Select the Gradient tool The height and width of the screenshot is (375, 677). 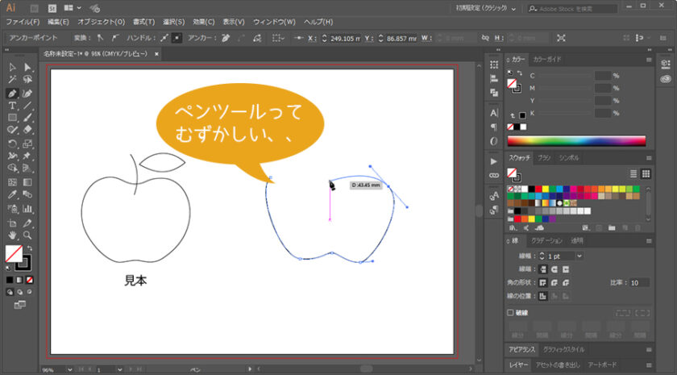27,182
